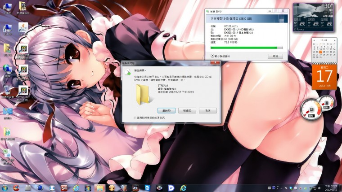The height and width of the screenshot is (192, 342).
Task: Select today, 17, in the mini calendar
Action: pos(320,52)
